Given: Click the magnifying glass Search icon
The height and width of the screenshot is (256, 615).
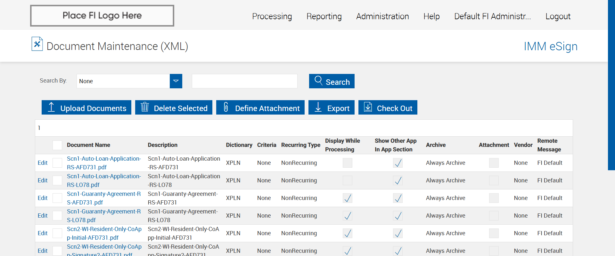Looking at the screenshot, I should 318,80.
